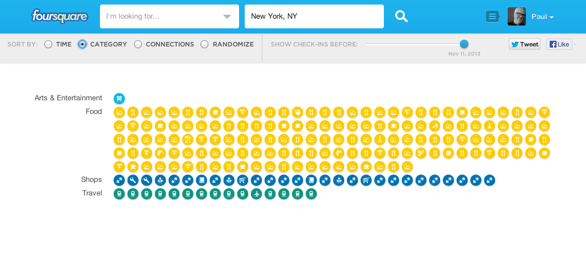Click the search magnifying glass icon

(401, 16)
